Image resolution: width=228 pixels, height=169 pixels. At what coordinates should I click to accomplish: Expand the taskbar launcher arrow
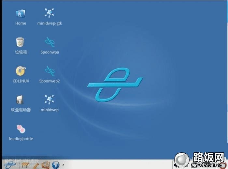coord(63,165)
